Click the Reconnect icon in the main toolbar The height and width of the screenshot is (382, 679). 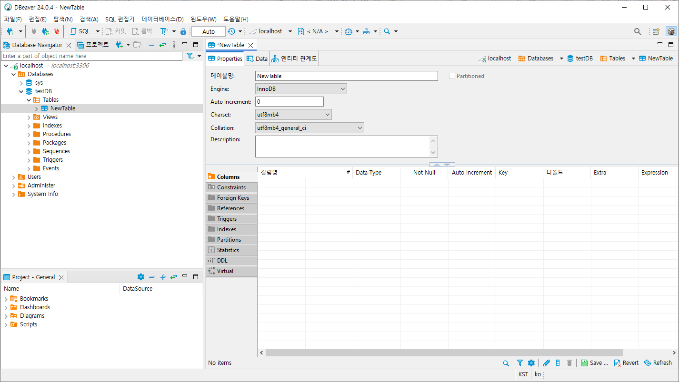coord(45,31)
